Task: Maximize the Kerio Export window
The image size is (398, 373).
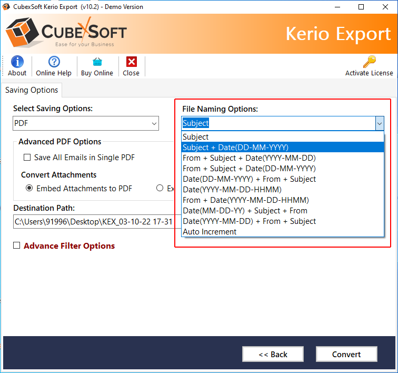Action: [x=361, y=7]
